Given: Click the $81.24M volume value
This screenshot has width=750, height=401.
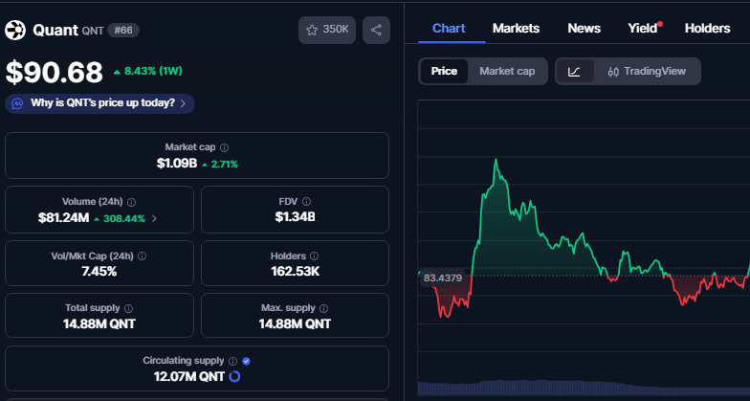Looking at the screenshot, I should coord(63,218).
